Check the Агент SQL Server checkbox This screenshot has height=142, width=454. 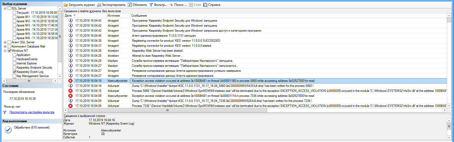(10, 42)
